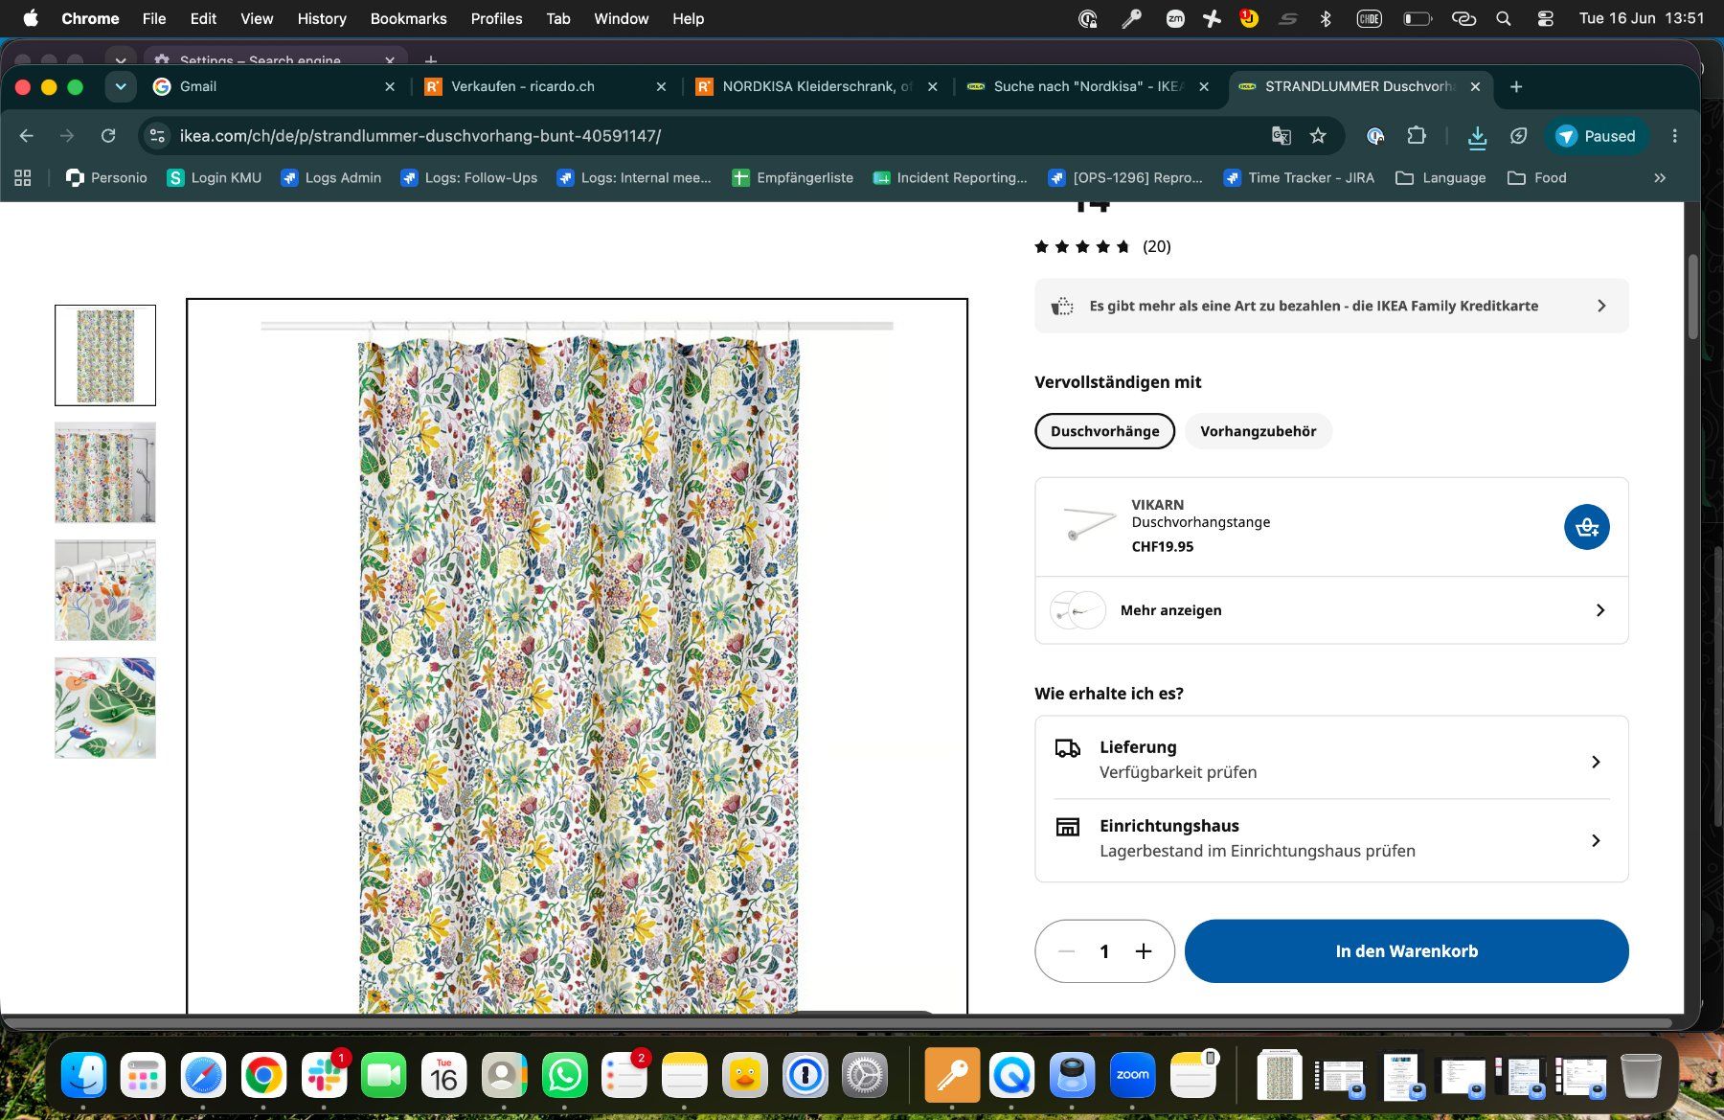
Task: Switch to Gmail tab
Action: [273, 86]
